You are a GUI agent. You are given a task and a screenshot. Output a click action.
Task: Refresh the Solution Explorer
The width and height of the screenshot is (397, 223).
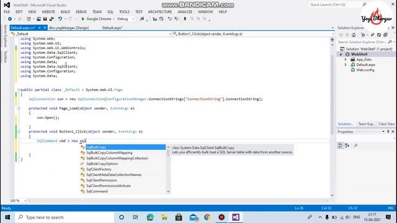click(379, 35)
